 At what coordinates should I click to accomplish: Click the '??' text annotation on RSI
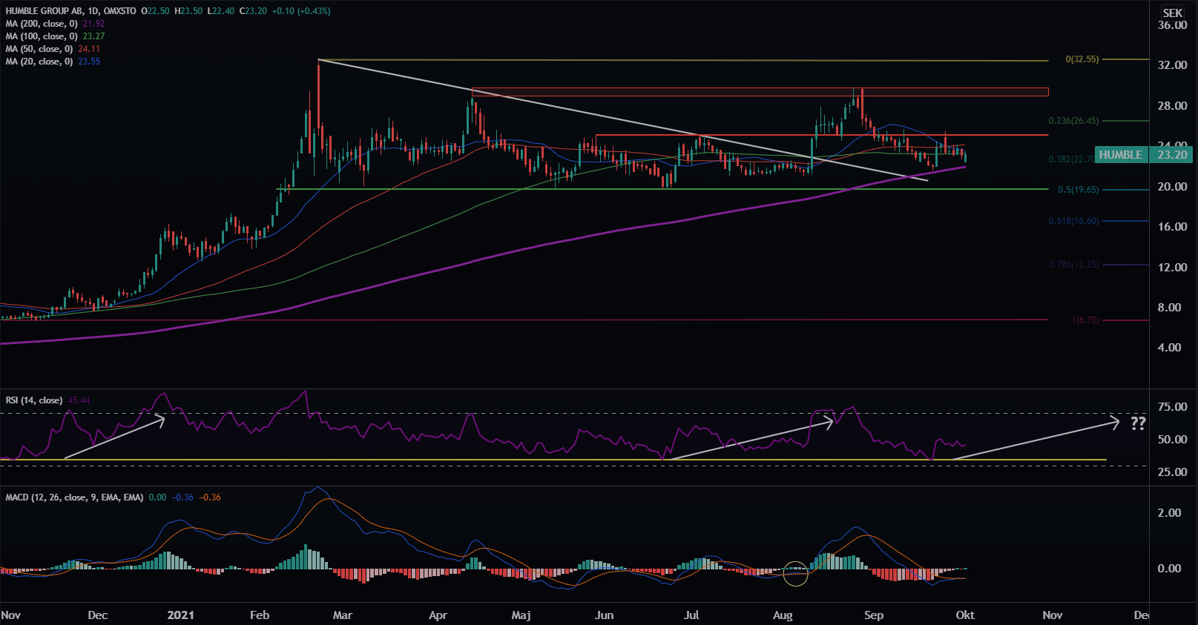(1137, 423)
